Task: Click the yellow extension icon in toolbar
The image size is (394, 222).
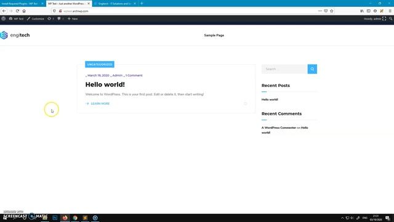Action: click(382, 11)
